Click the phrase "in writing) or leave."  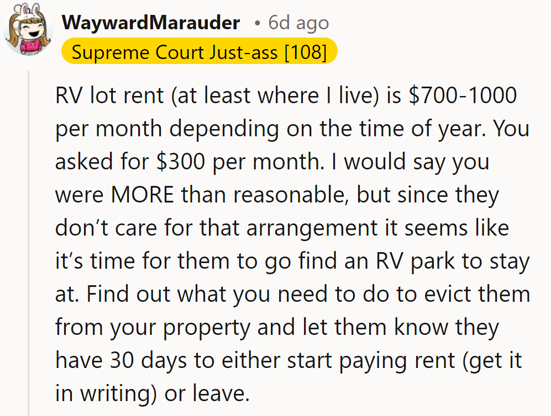coord(152,393)
